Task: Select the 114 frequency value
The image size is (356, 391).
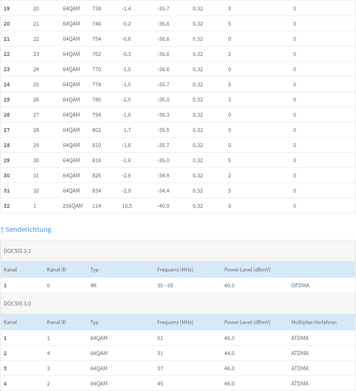Action: click(97, 206)
